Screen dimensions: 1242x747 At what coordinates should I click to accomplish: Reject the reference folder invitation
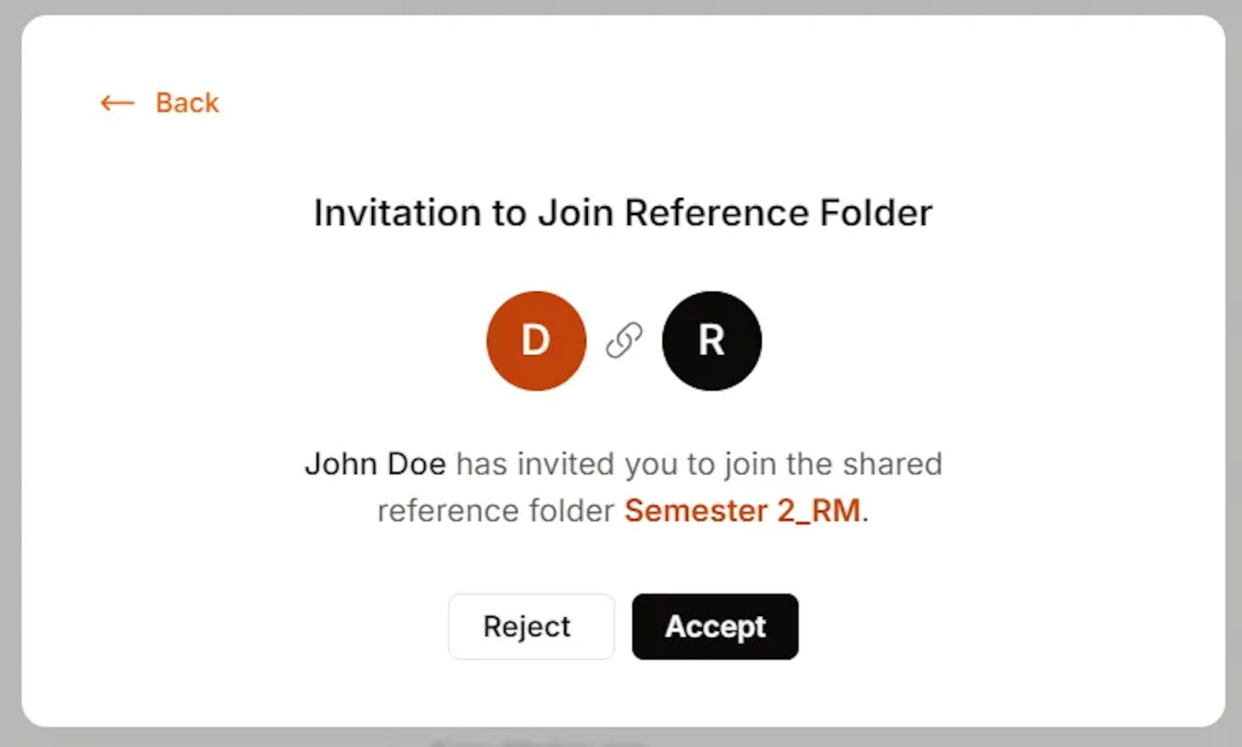pos(531,627)
